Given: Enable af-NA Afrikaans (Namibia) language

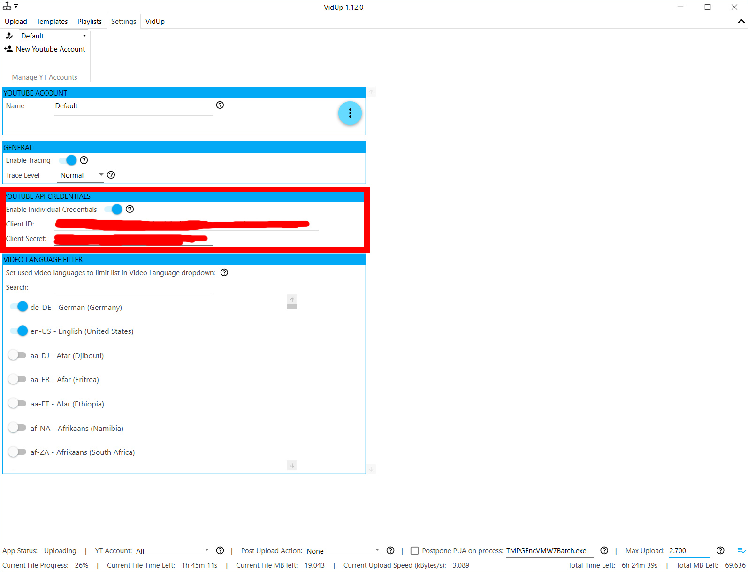Looking at the screenshot, I should coord(17,428).
